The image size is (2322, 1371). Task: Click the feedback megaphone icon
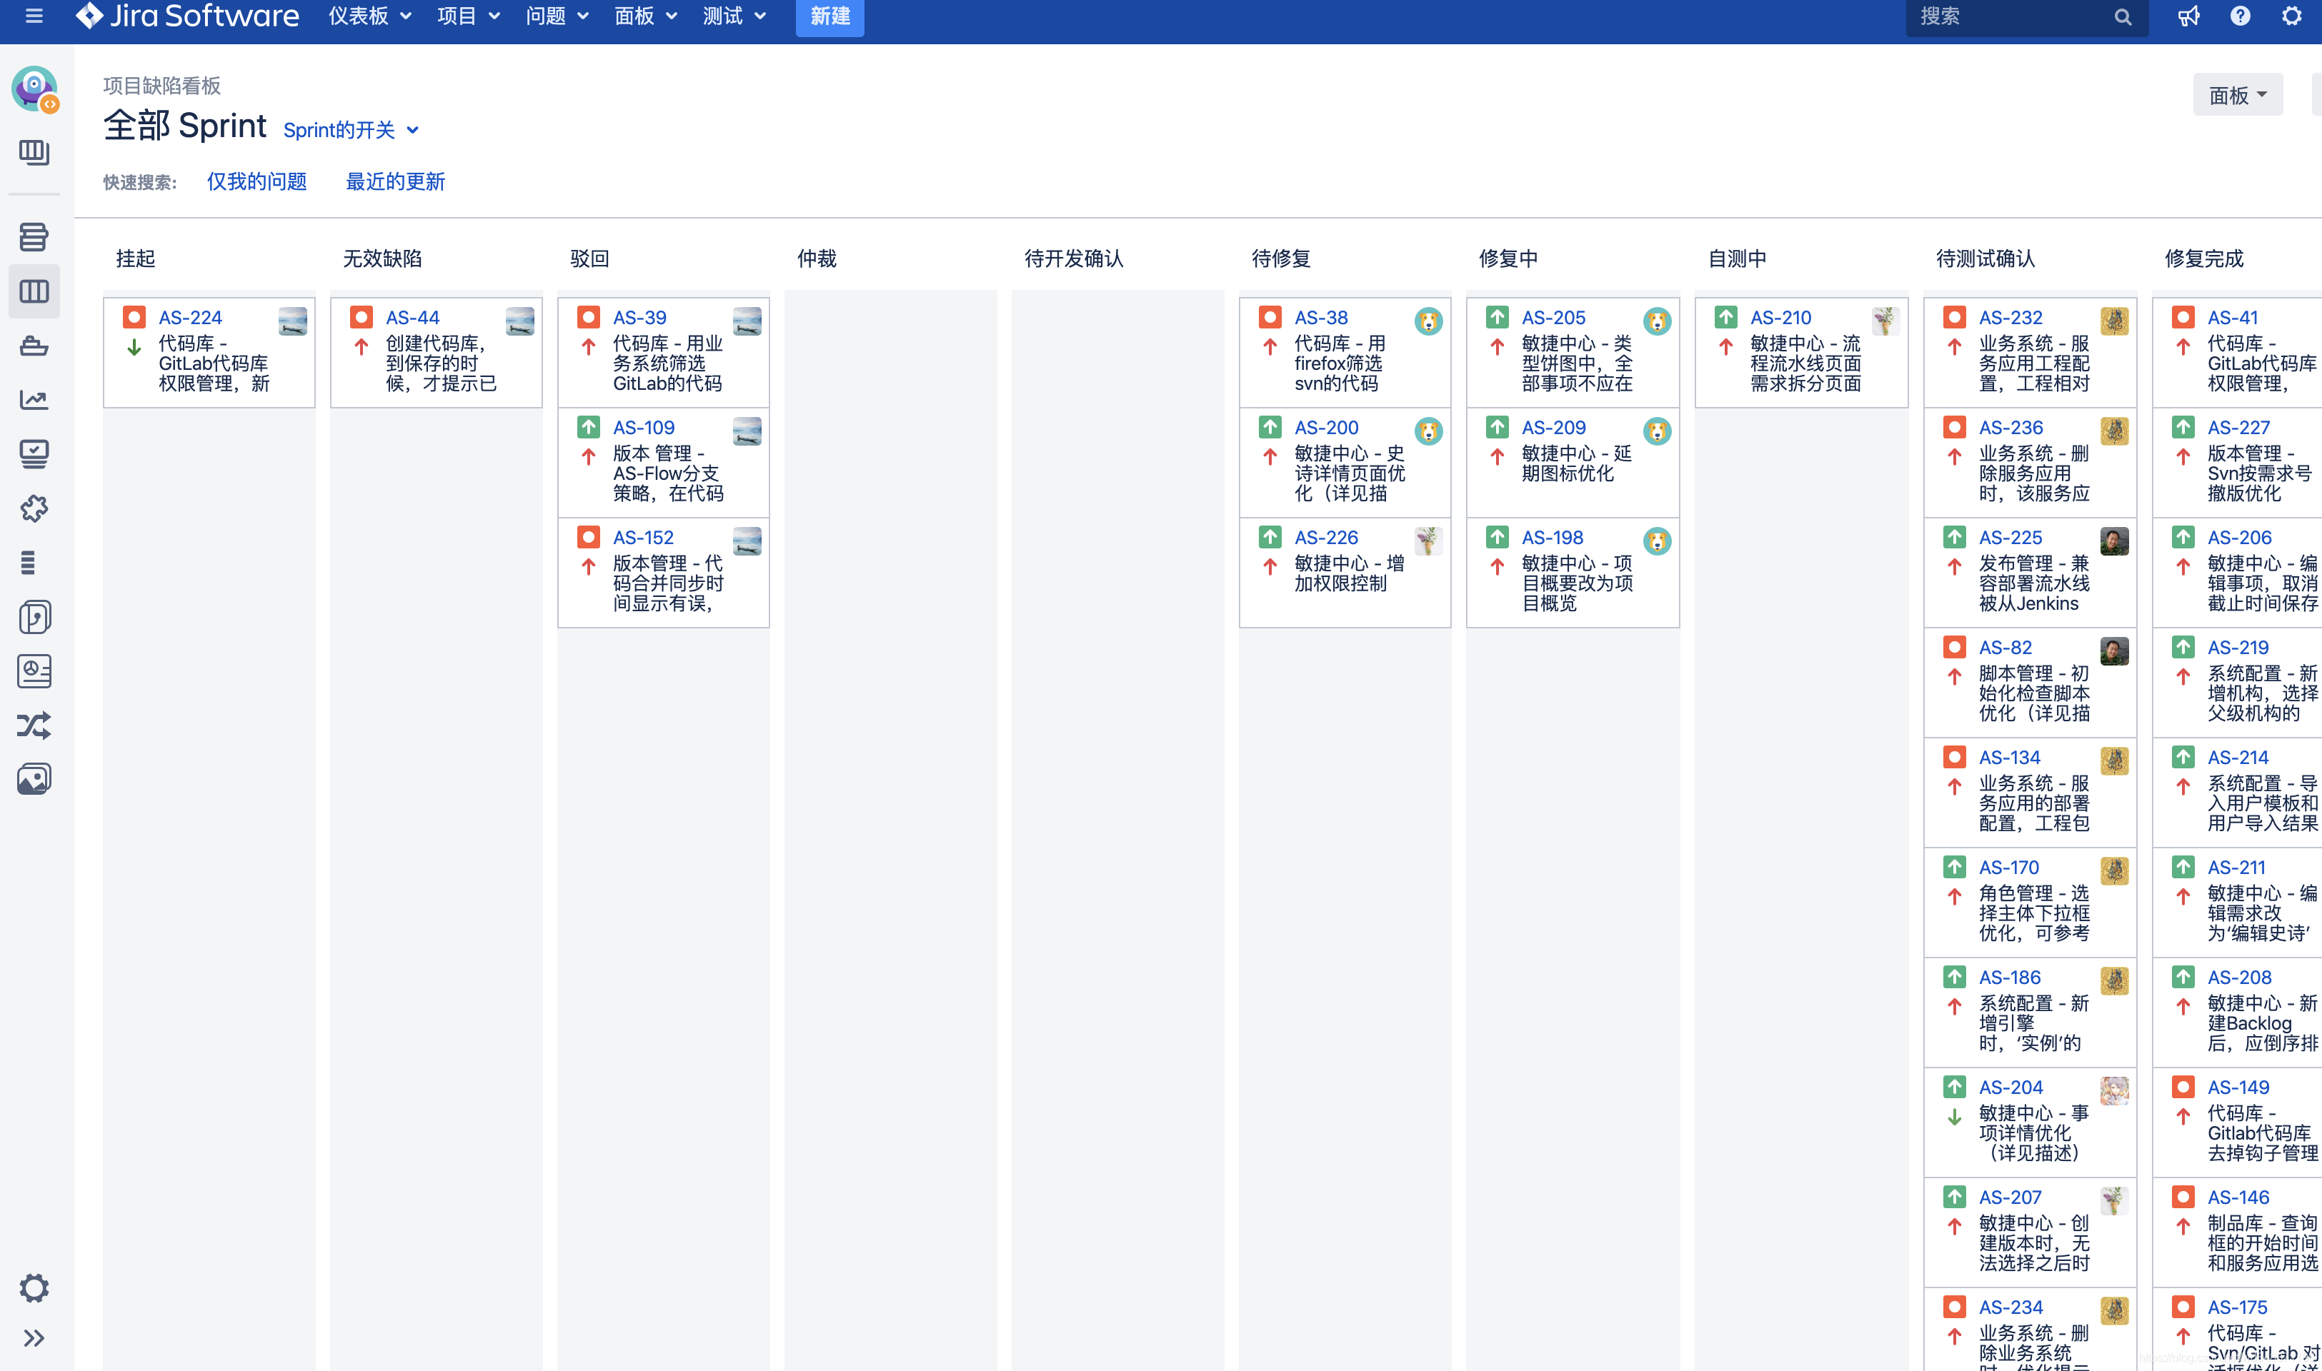(2188, 16)
